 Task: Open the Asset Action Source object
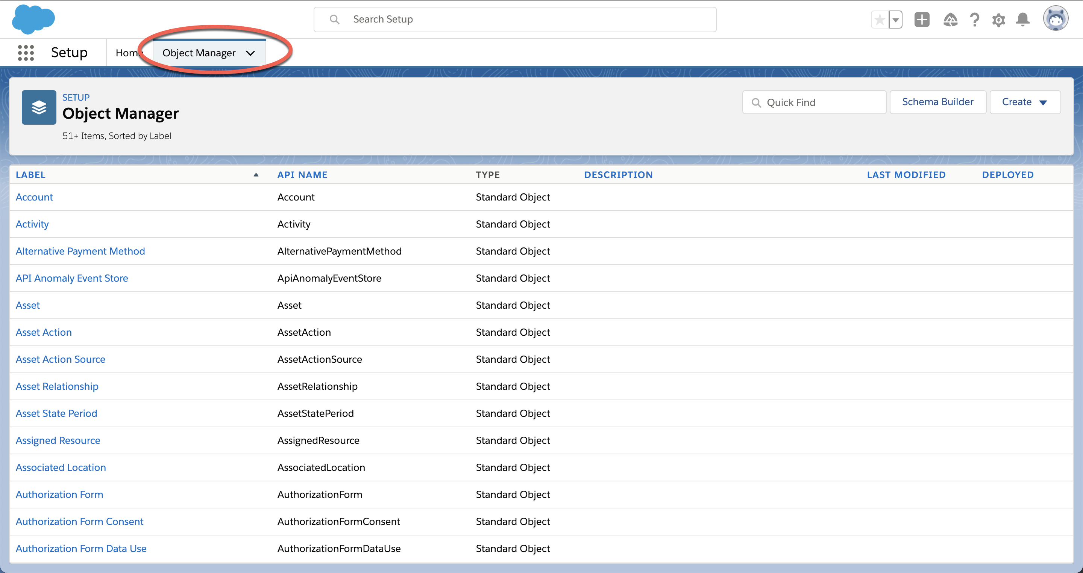(61, 359)
